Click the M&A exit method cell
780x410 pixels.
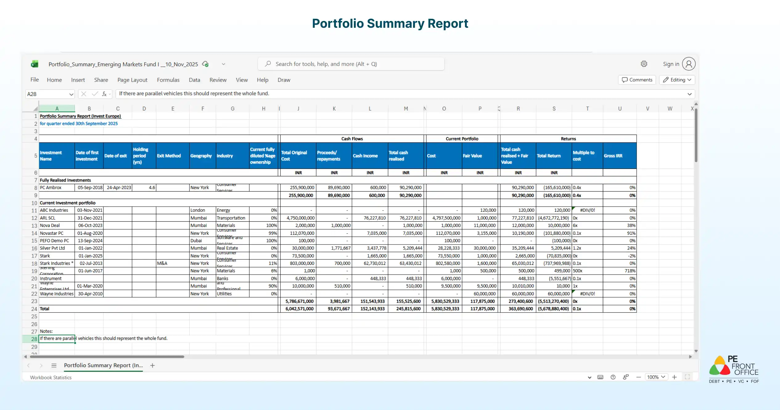(173, 264)
